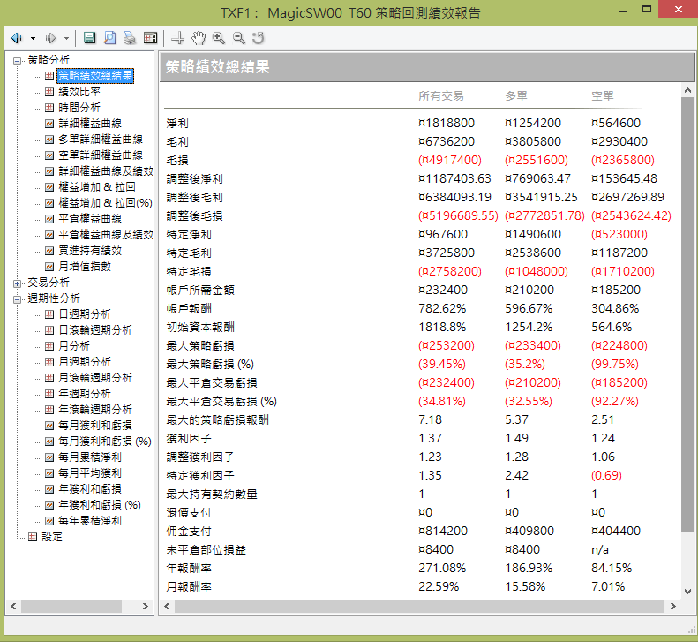The height and width of the screenshot is (642, 698).
Task: Click net profit value ¤1818800
Action: [x=446, y=123]
